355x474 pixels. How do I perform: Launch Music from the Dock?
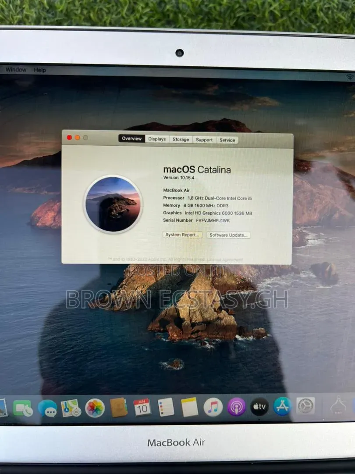(213, 407)
